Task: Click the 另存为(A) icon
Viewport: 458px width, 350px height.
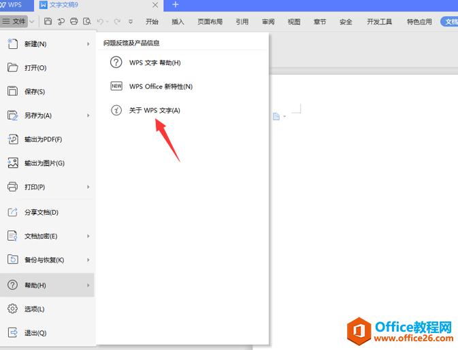Action: tap(12, 116)
